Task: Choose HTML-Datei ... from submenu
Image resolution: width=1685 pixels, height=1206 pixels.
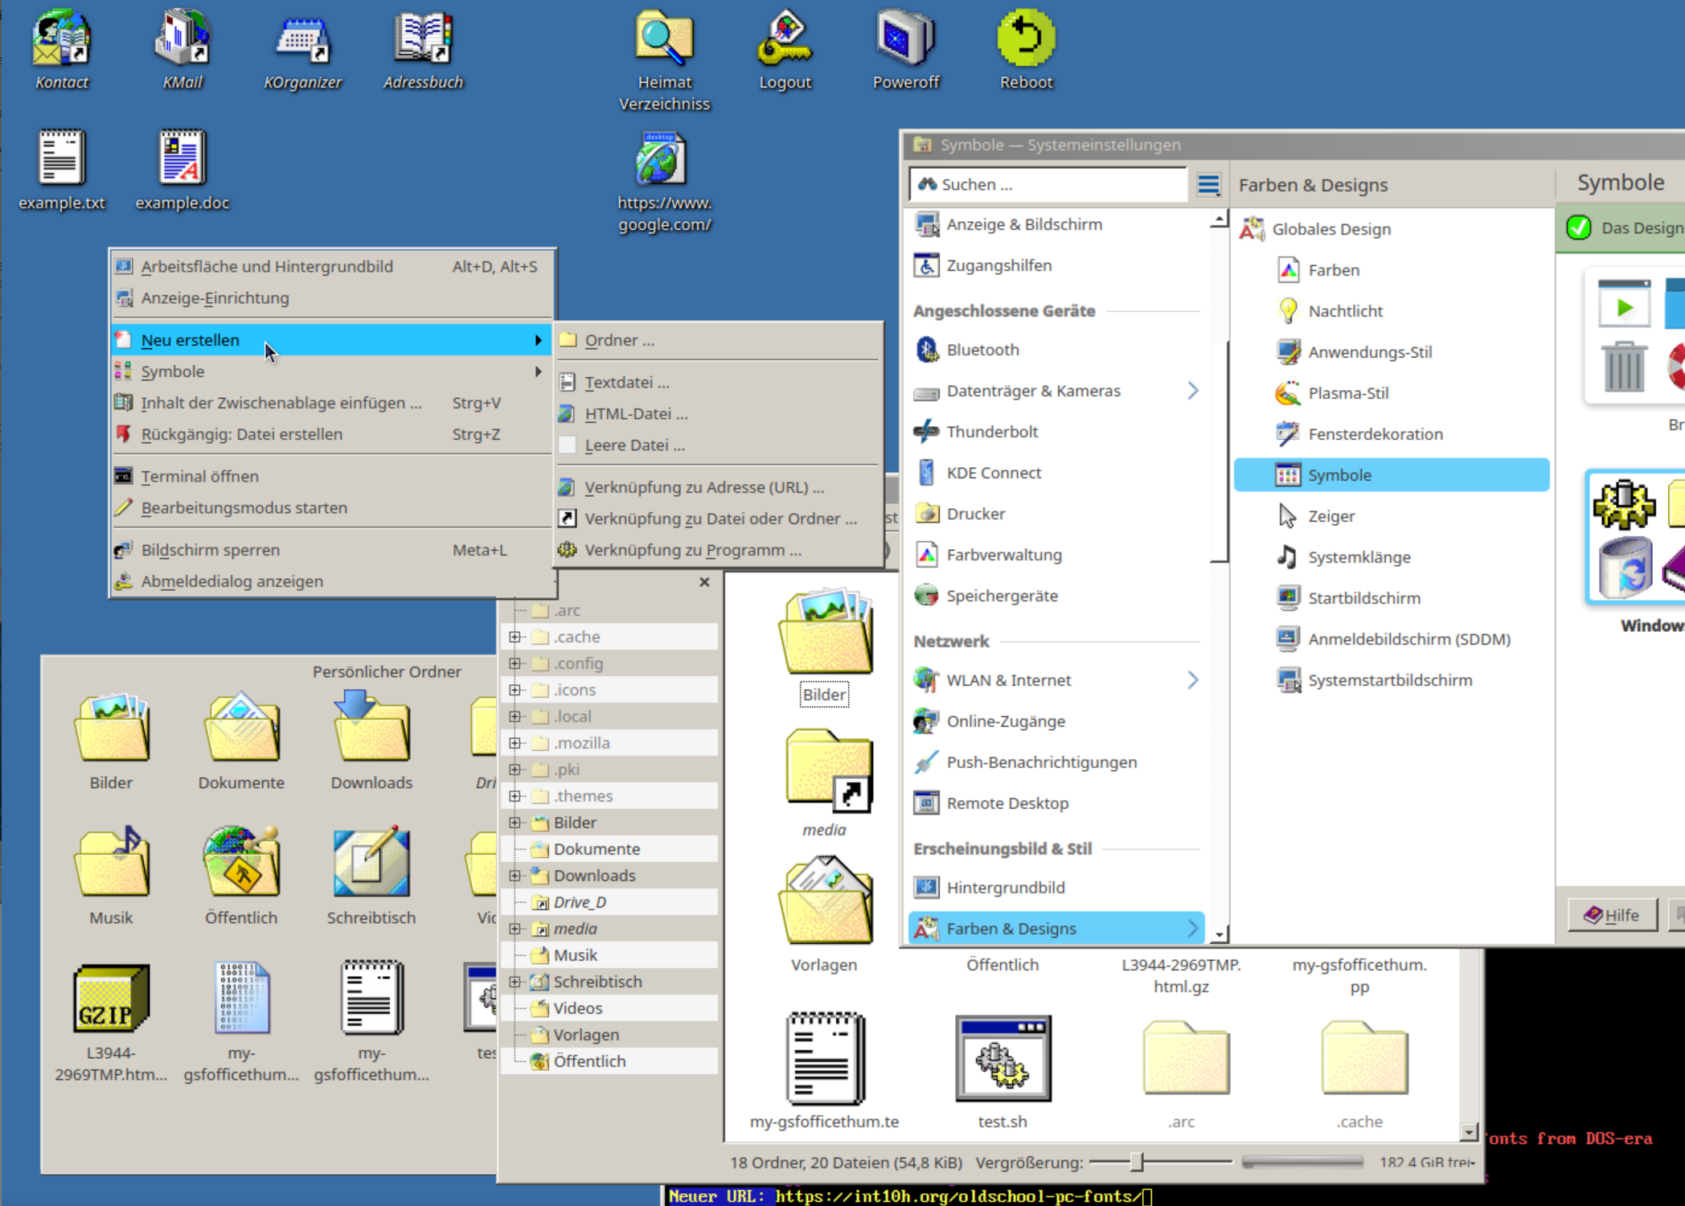Action: pyautogui.click(x=720, y=414)
